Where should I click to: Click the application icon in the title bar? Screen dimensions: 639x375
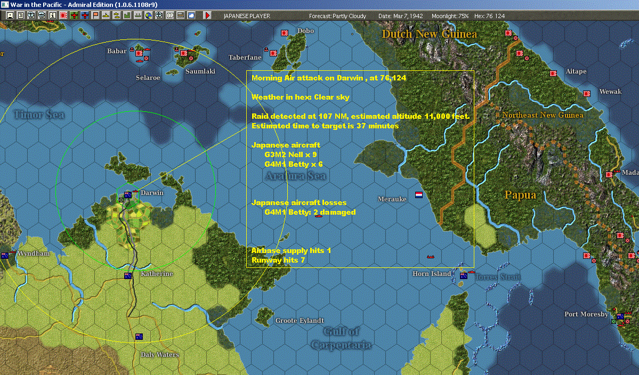4,4
